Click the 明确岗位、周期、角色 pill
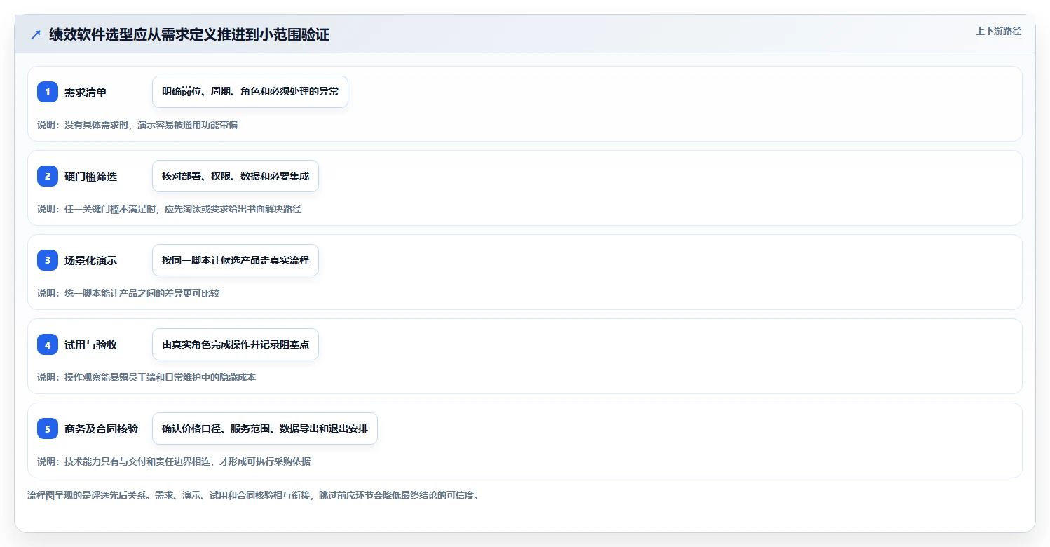Viewport: 1050px width, 547px height. click(250, 92)
